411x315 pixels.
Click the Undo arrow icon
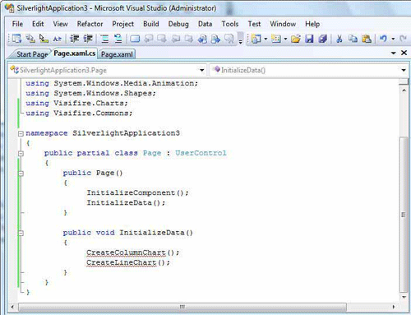(383, 39)
